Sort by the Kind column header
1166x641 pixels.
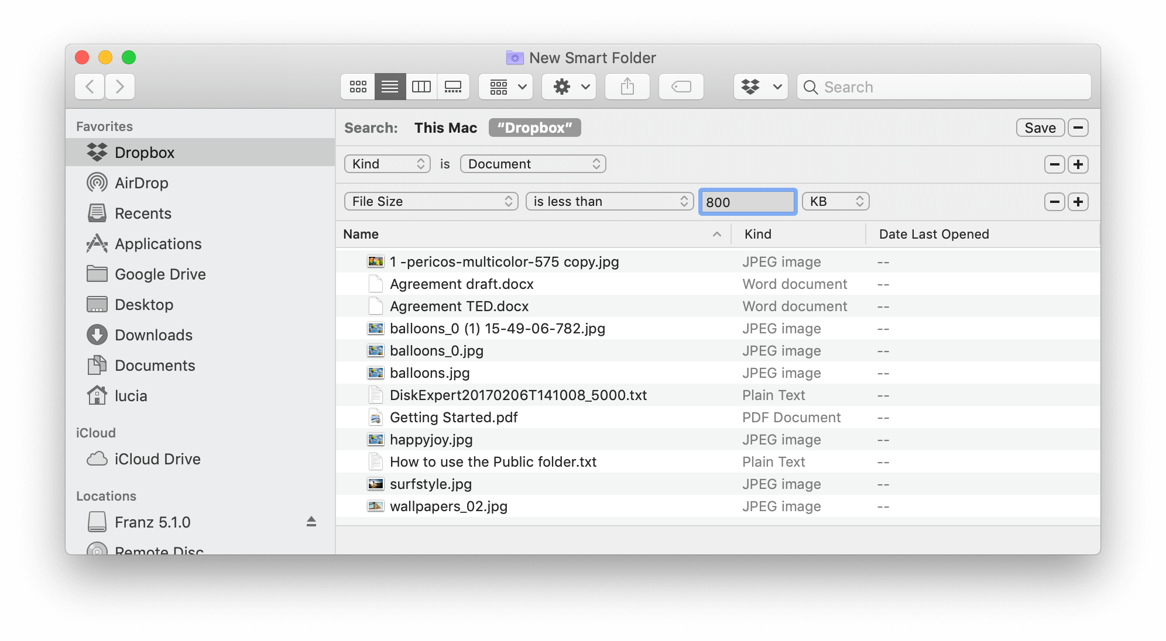pyautogui.click(x=798, y=235)
